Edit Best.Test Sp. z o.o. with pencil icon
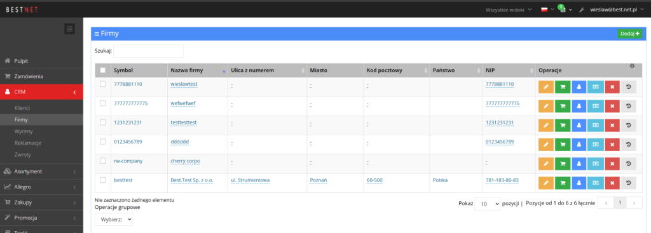Viewport: 651px width, 233px height. click(546, 183)
